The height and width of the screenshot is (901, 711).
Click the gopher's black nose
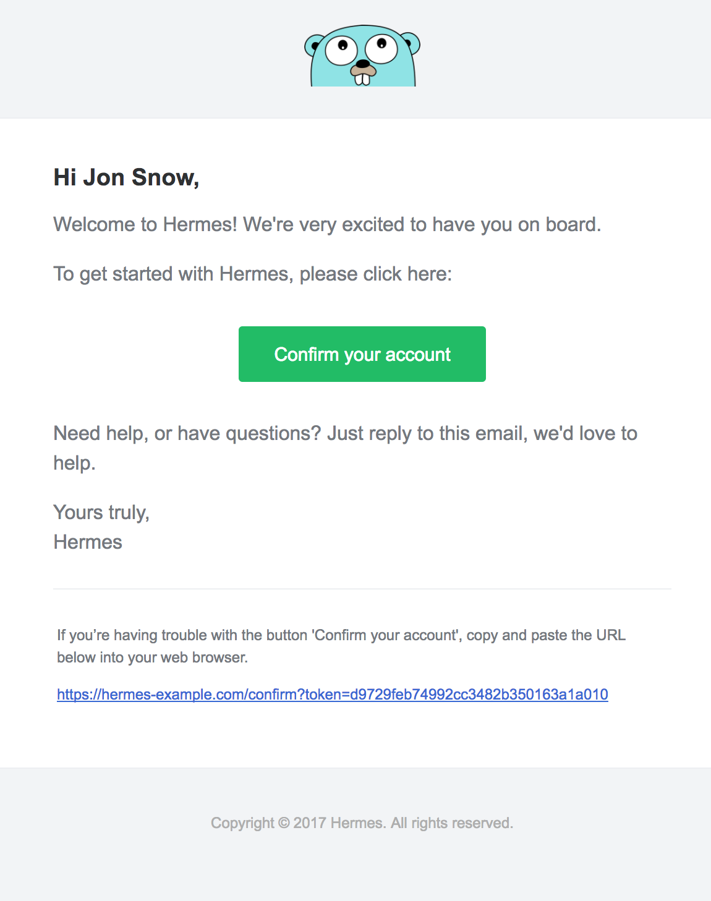(362, 64)
